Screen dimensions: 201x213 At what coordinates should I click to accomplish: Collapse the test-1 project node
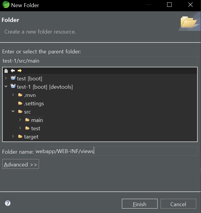pos(6,87)
